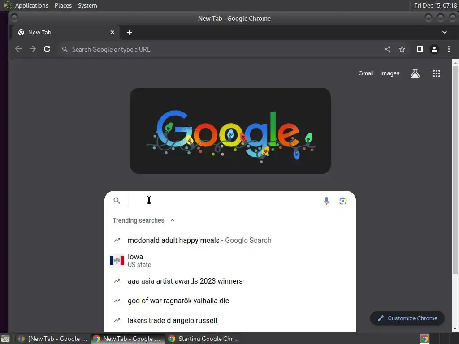459x344 pixels.
Task: Click the Chrome icon on the New Tab tab
Action: pos(21,32)
